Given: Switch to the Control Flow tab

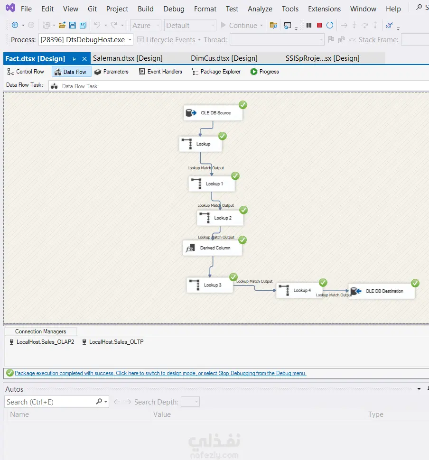Looking at the screenshot, I should [26, 72].
